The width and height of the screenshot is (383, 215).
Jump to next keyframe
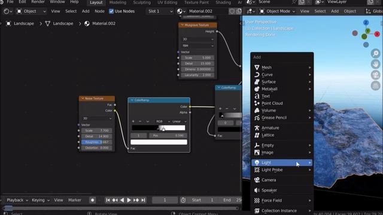136,200
